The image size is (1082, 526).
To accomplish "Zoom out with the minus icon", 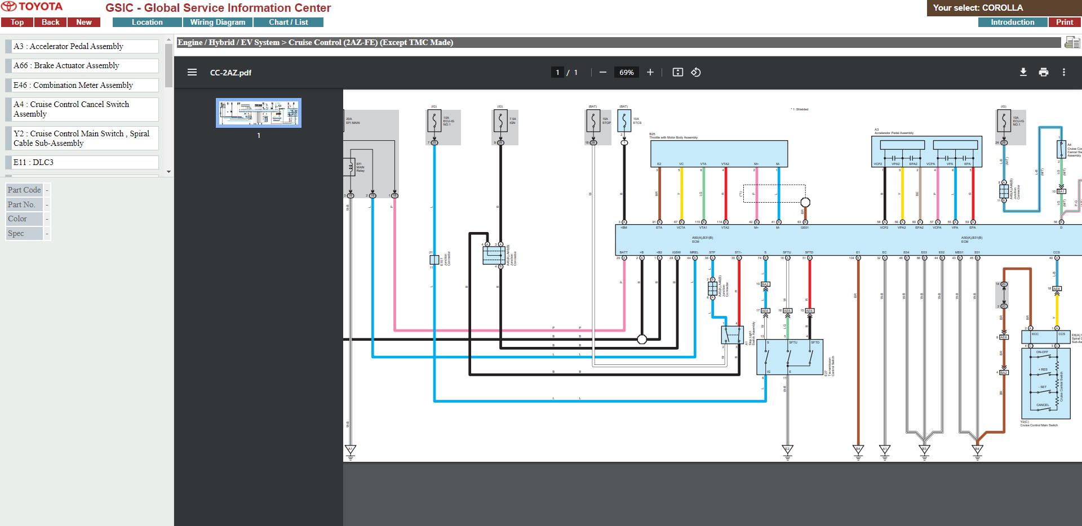I will tap(603, 72).
